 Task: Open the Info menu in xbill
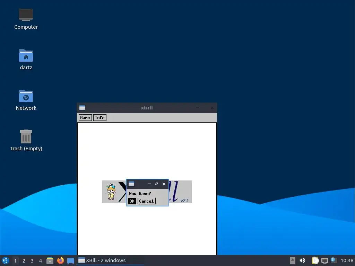99,118
